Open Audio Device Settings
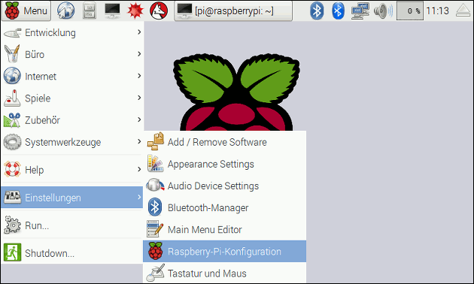Image resolution: width=474 pixels, height=284 pixels. (x=225, y=186)
